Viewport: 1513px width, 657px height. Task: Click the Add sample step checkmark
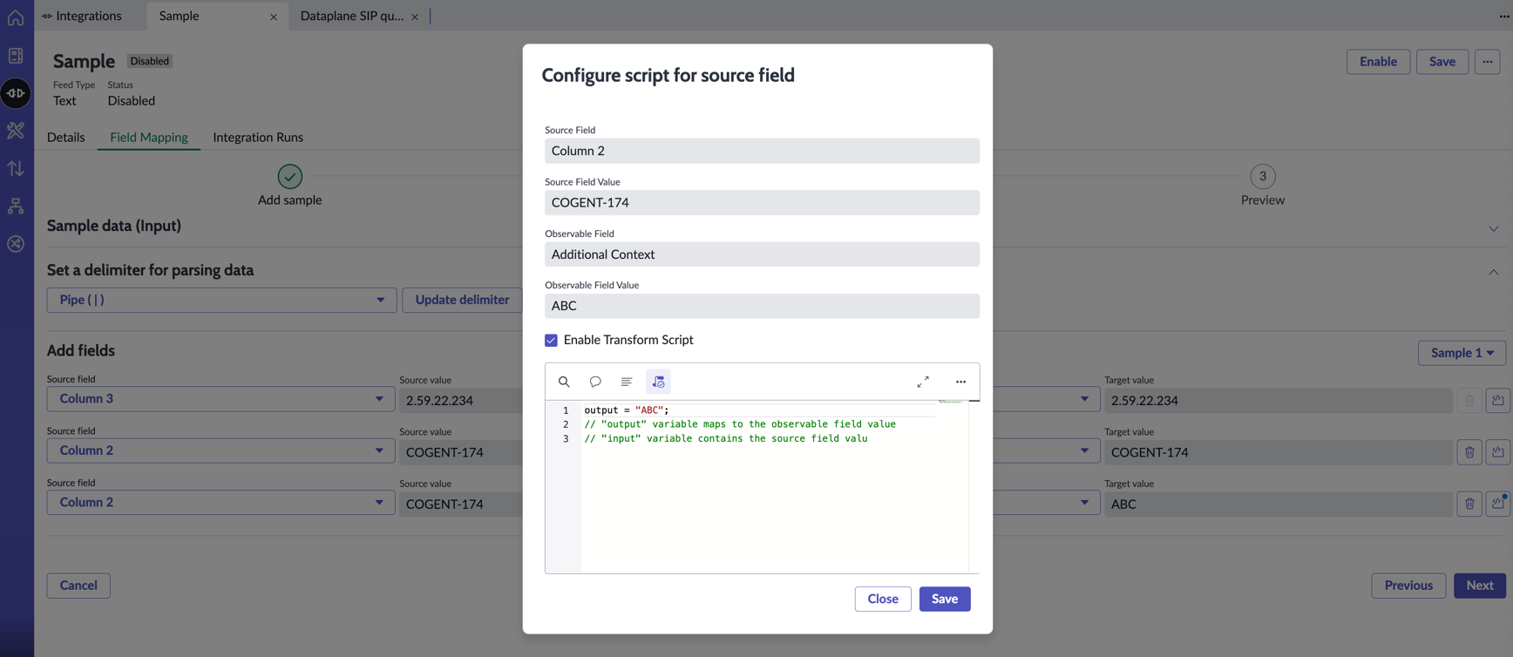[x=290, y=176]
